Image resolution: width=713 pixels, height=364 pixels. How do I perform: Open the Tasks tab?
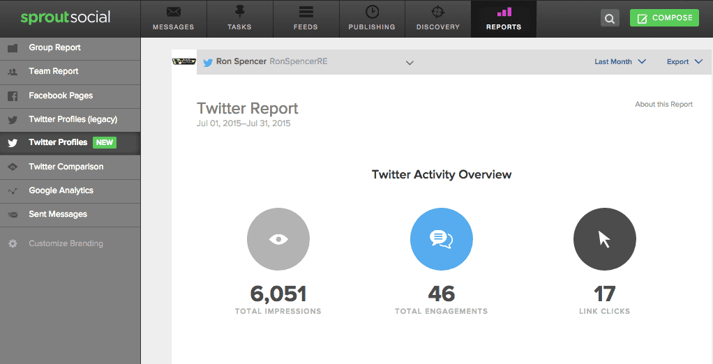239,19
